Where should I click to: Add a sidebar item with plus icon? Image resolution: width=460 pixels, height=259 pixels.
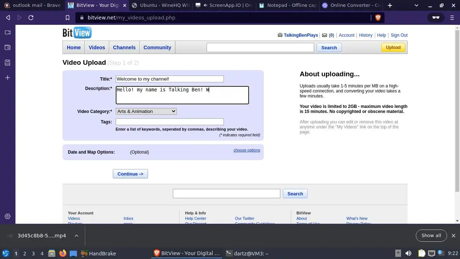pyautogui.click(x=8, y=78)
